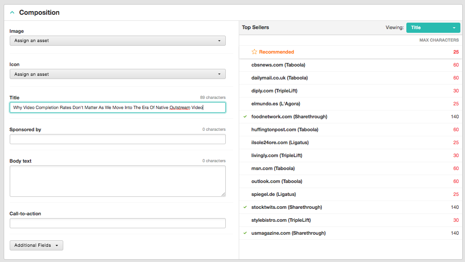This screenshot has height=262, width=465.
Task: Click the resize grip of Body text
Action: tap(223, 195)
